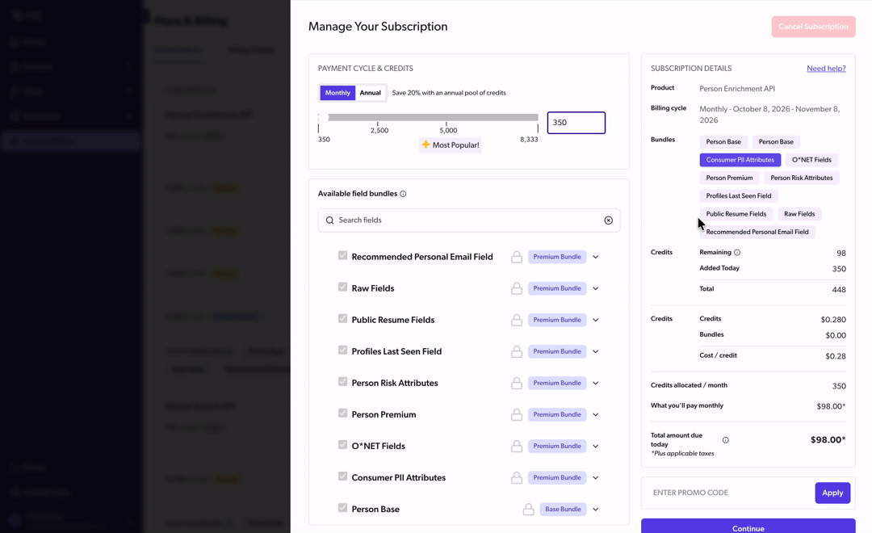Image resolution: width=872 pixels, height=533 pixels.
Task: Click the Enter Promo Code field
Action: click(x=728, y=493)
